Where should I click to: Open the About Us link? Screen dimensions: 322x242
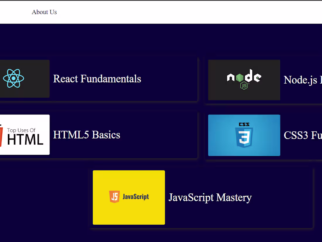coord(44,12)
